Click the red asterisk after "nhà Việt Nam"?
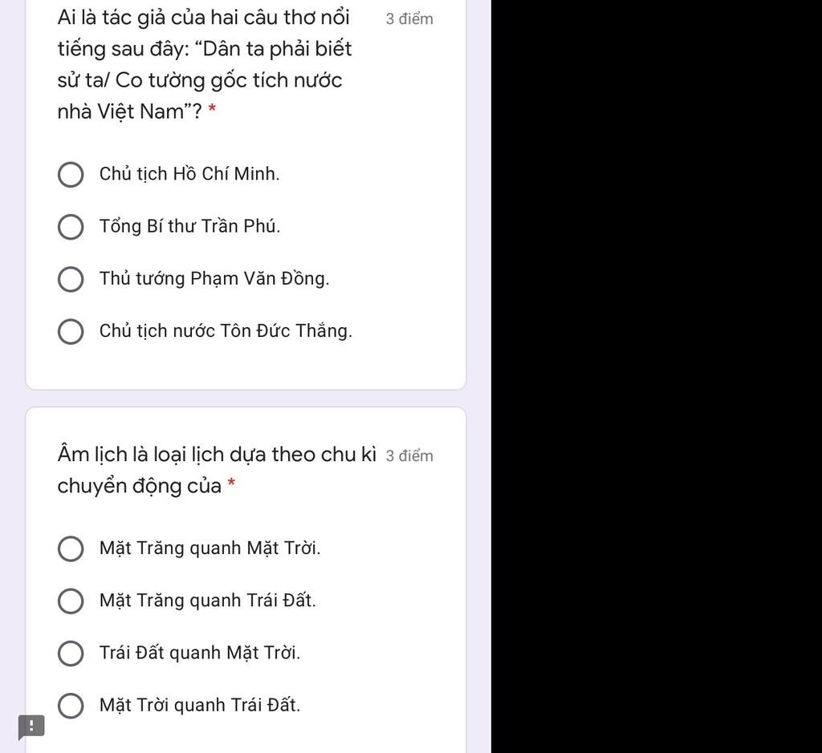Viewport: 822px width, 753px height. (212, 111)
